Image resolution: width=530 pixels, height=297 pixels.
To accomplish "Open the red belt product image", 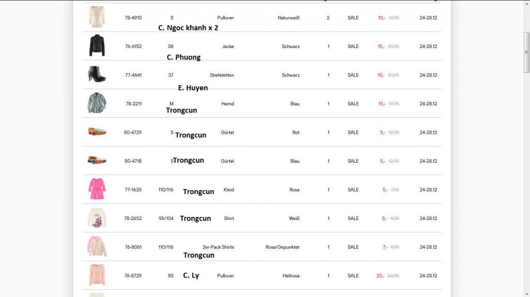I will [x=97, y=132].
